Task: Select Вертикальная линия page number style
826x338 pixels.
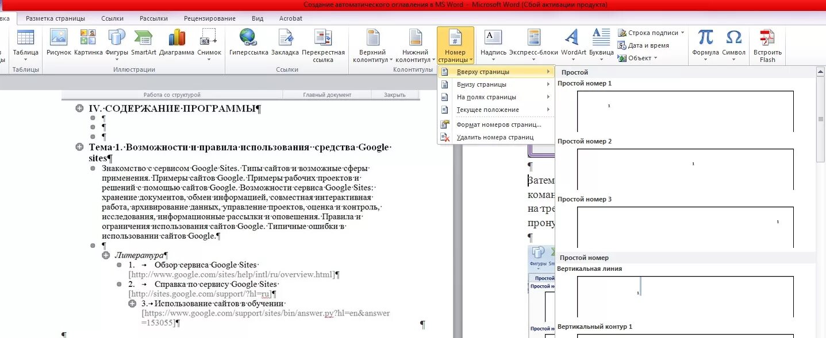Action: pos(685,296)
